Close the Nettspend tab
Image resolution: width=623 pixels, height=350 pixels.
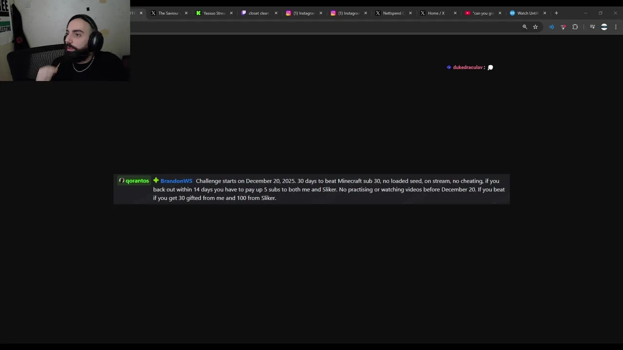coord(410,13)
